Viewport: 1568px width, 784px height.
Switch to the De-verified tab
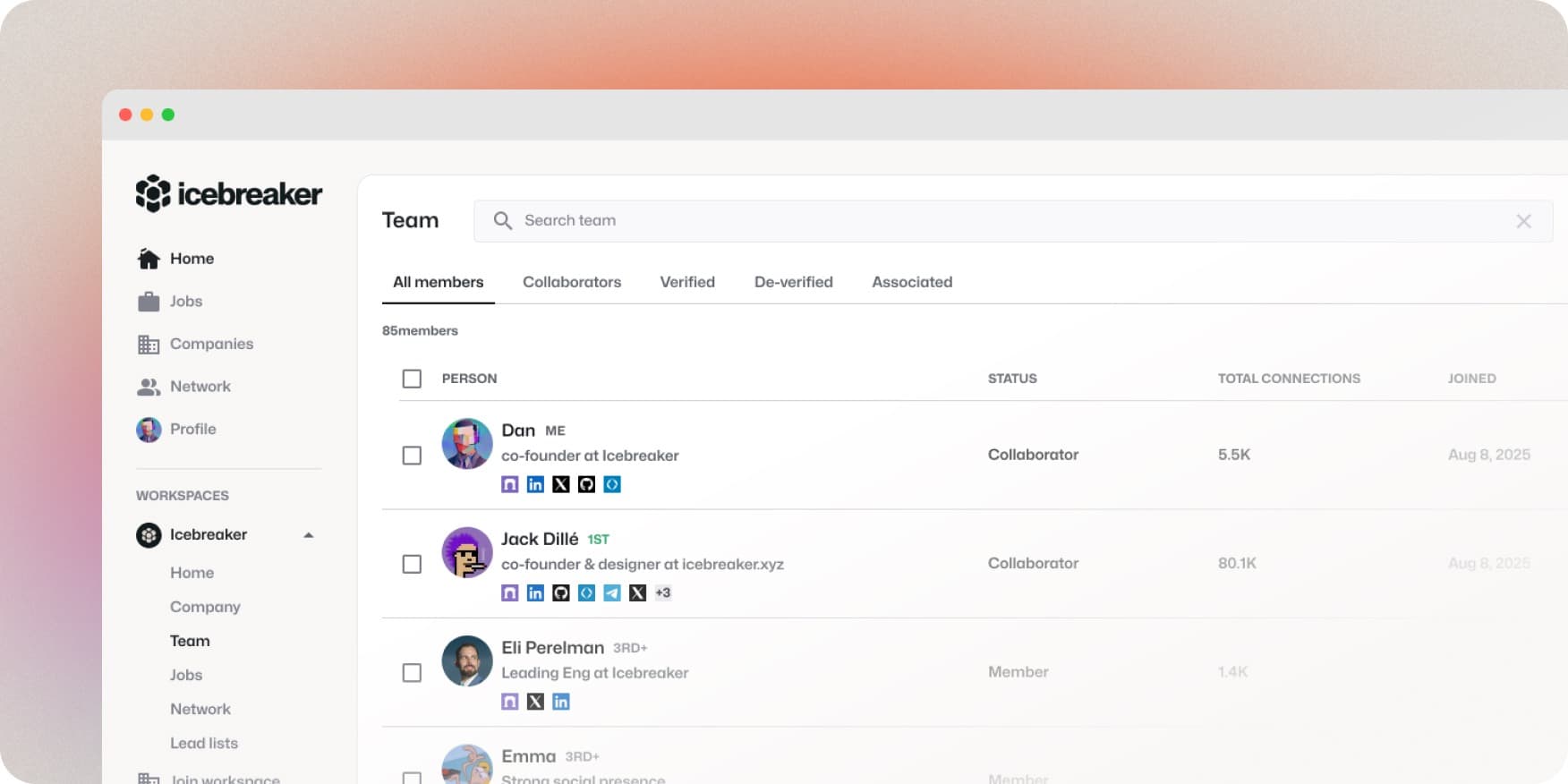(x=794, y=282)
